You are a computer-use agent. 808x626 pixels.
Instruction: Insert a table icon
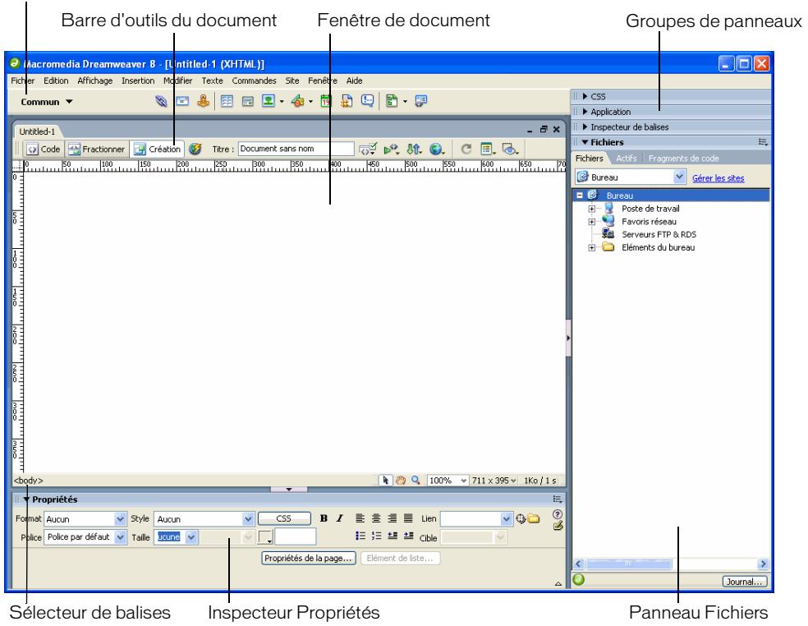coord(227,101)
